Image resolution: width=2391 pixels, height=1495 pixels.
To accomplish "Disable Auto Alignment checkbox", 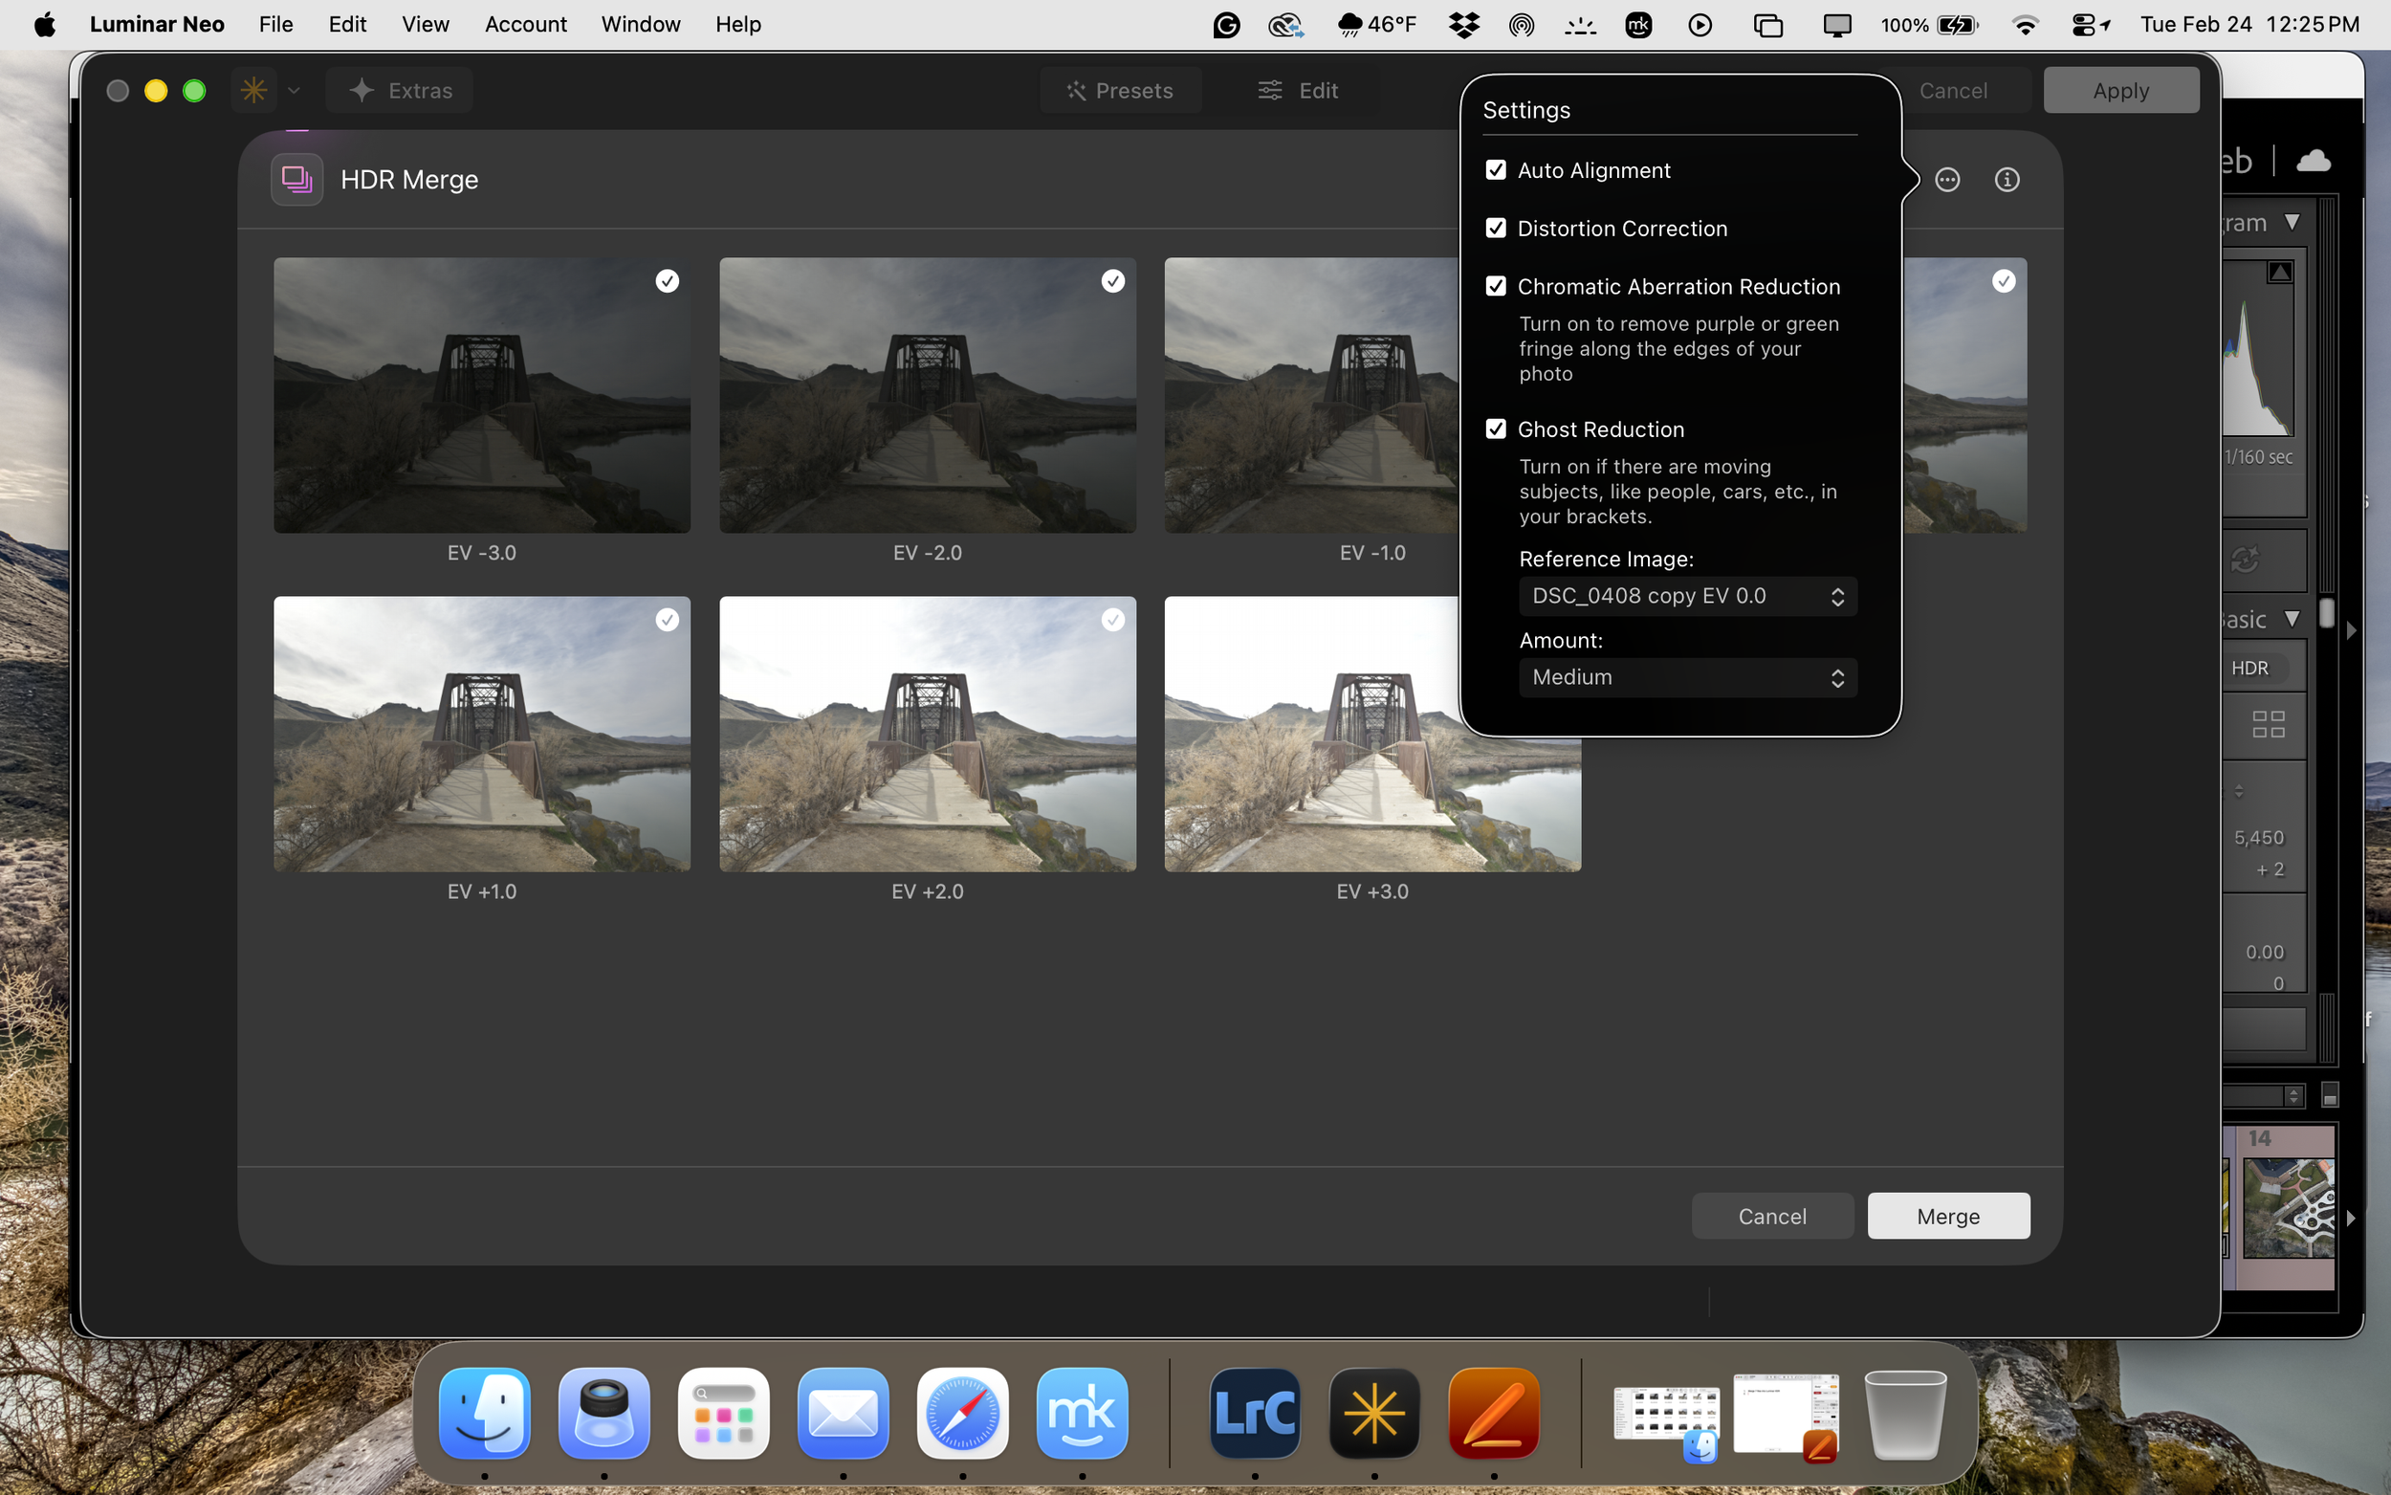I will 1496,170.
